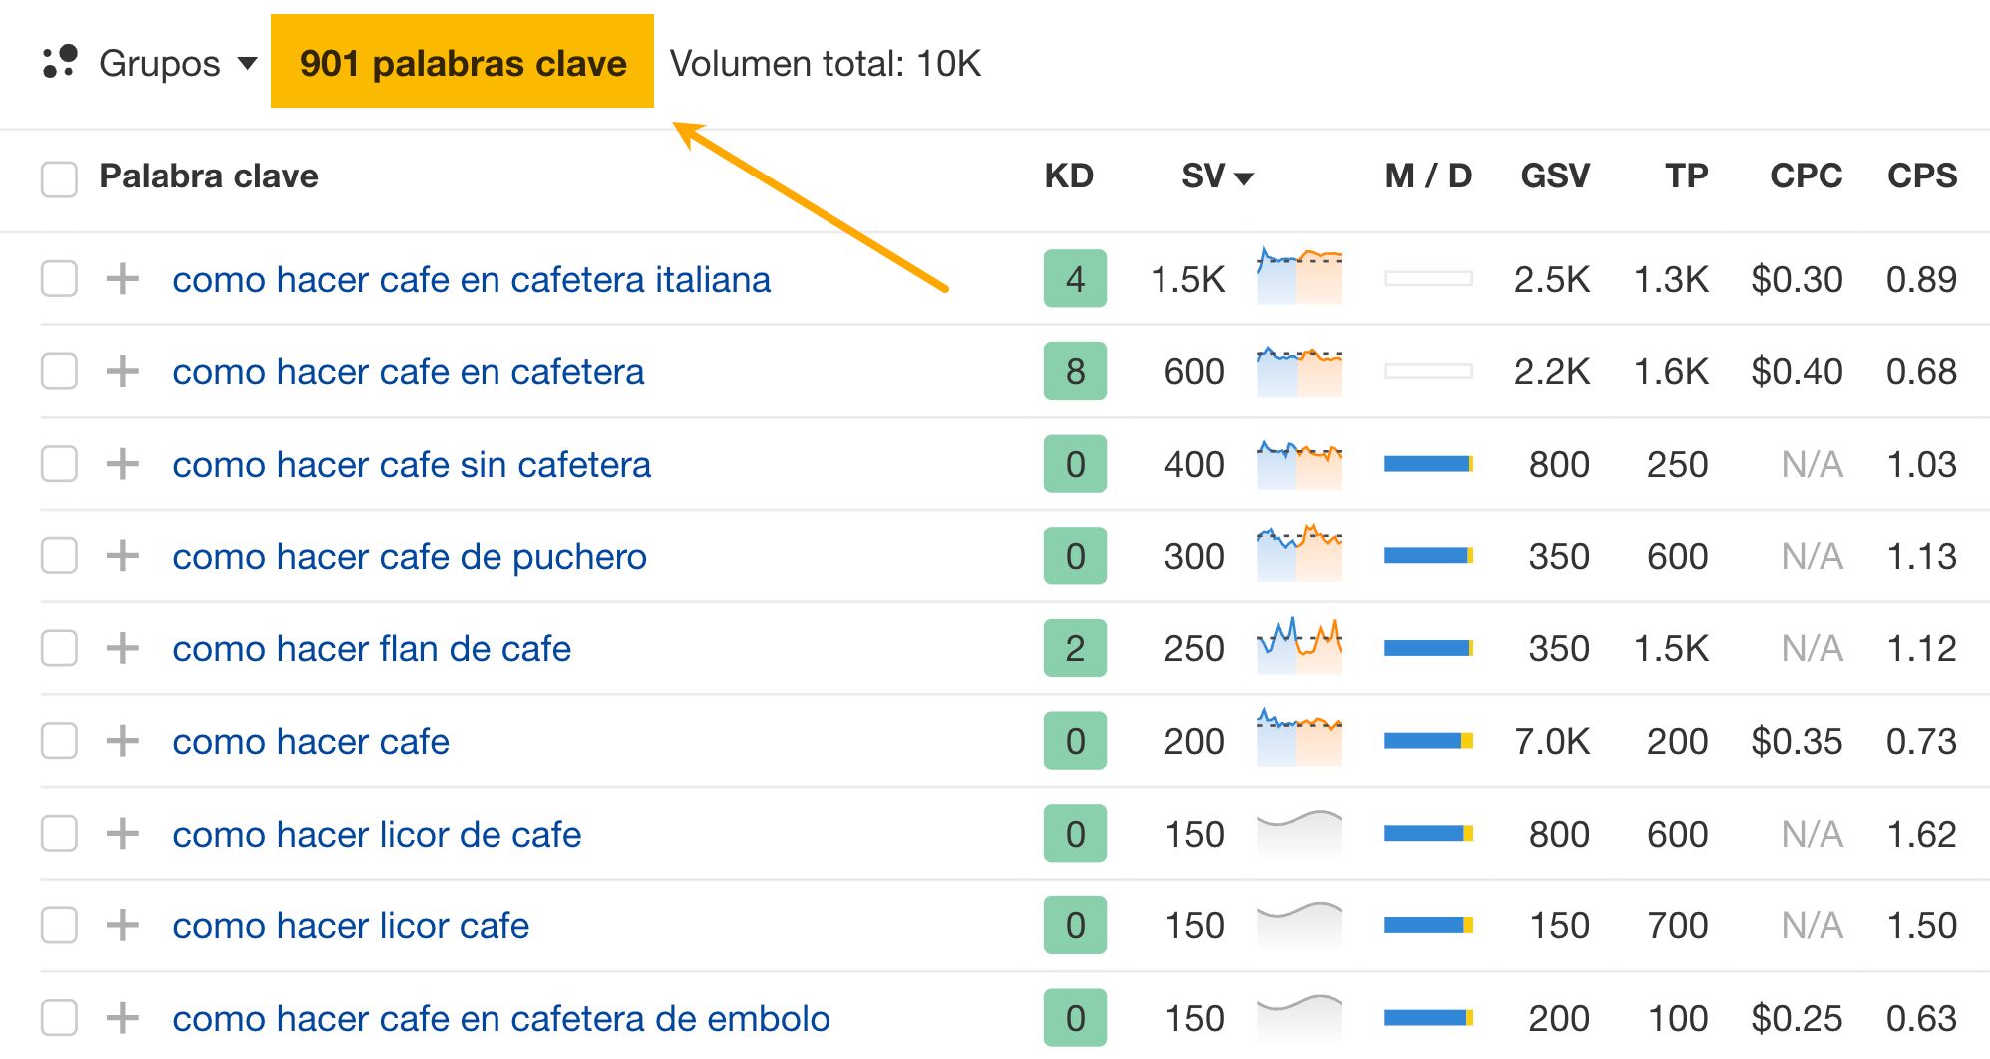Click the SV trend chart for cafe de puchero
The image size is (1990, 1059).
point(1299,552)
